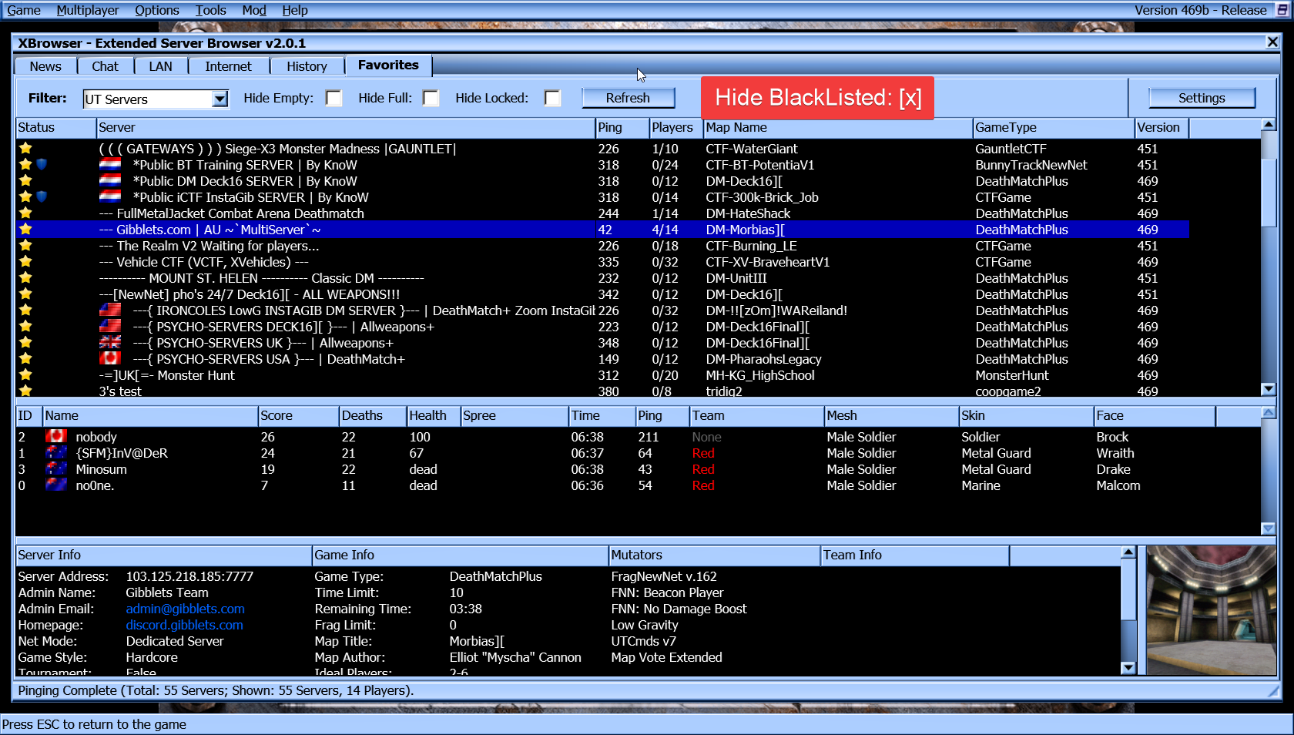Viewport: 1294px width, 735px height.
Task: Click player list scrollbar down arrow
Action: click(1269, 529)
